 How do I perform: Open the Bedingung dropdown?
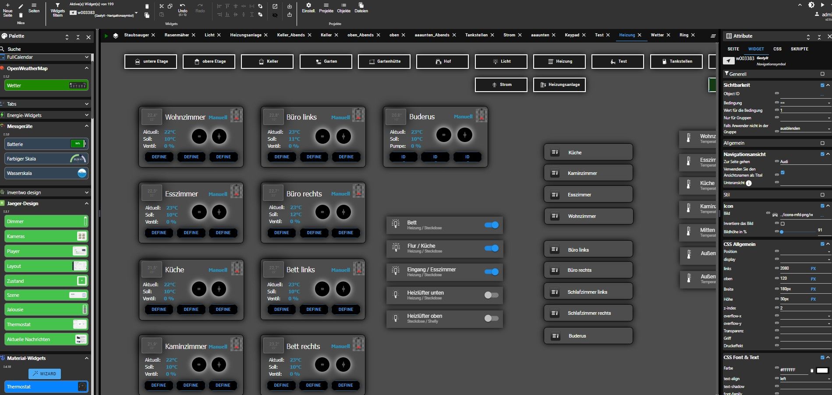tap(805, 103)
